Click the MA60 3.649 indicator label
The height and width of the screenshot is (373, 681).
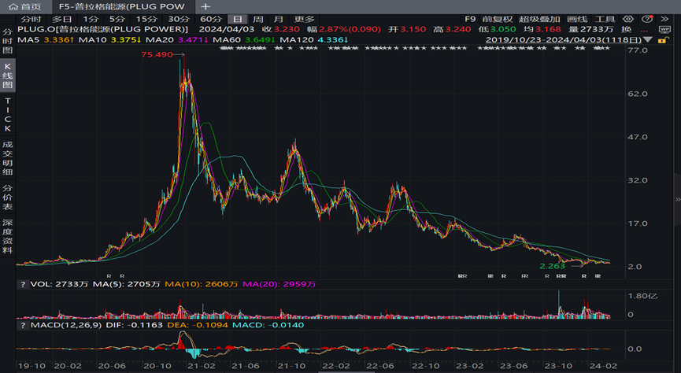click(x=243, y=39)
